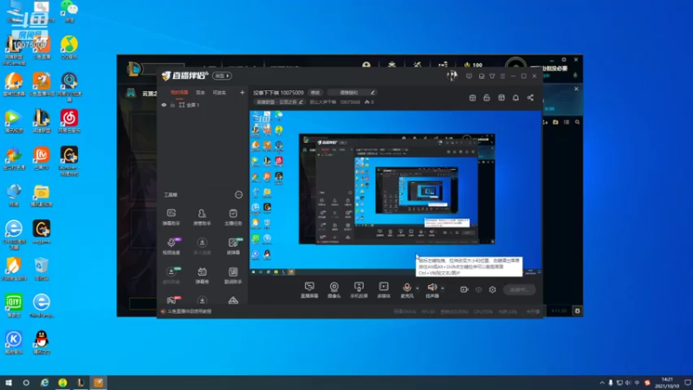Open the type pill next to companion logo
This screenshot has width=693, height=390.
pyautogui.click(x=222, y=76)
